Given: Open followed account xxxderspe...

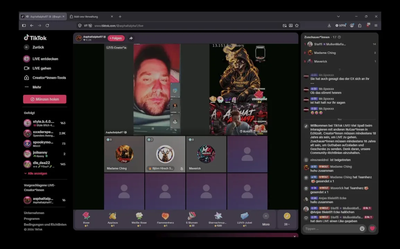Looking at the screenshot, I should (45, 133).
